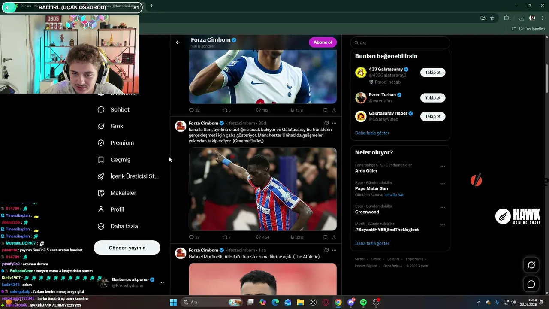Open Chrome downloads
Image resolution: width=549 pixels, height=309 pixels.
coord(522,18)
